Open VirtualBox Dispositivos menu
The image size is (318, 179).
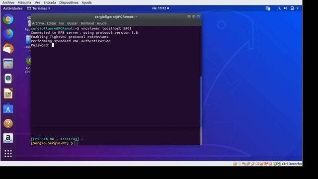click(x=69, y=2)
